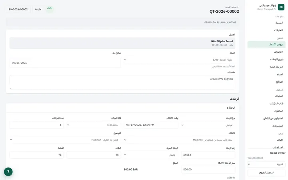
Task: Click the ED company avatar icon
Action: coord(281,7)
